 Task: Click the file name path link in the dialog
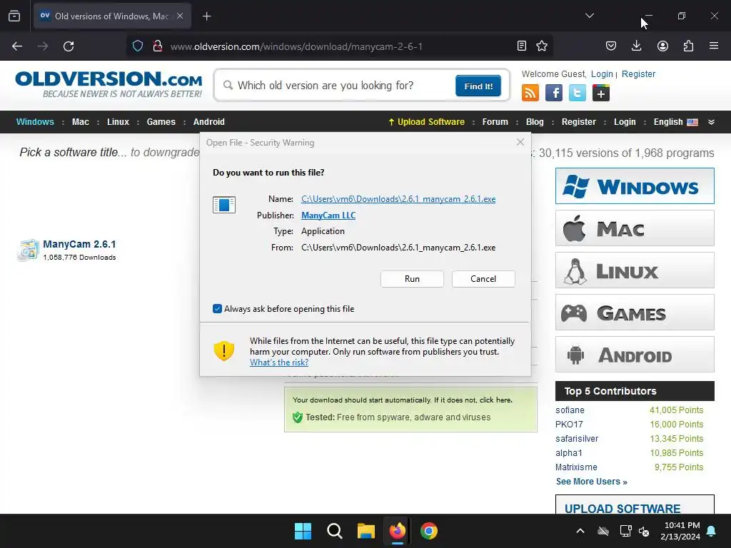(x=398, y=199)
